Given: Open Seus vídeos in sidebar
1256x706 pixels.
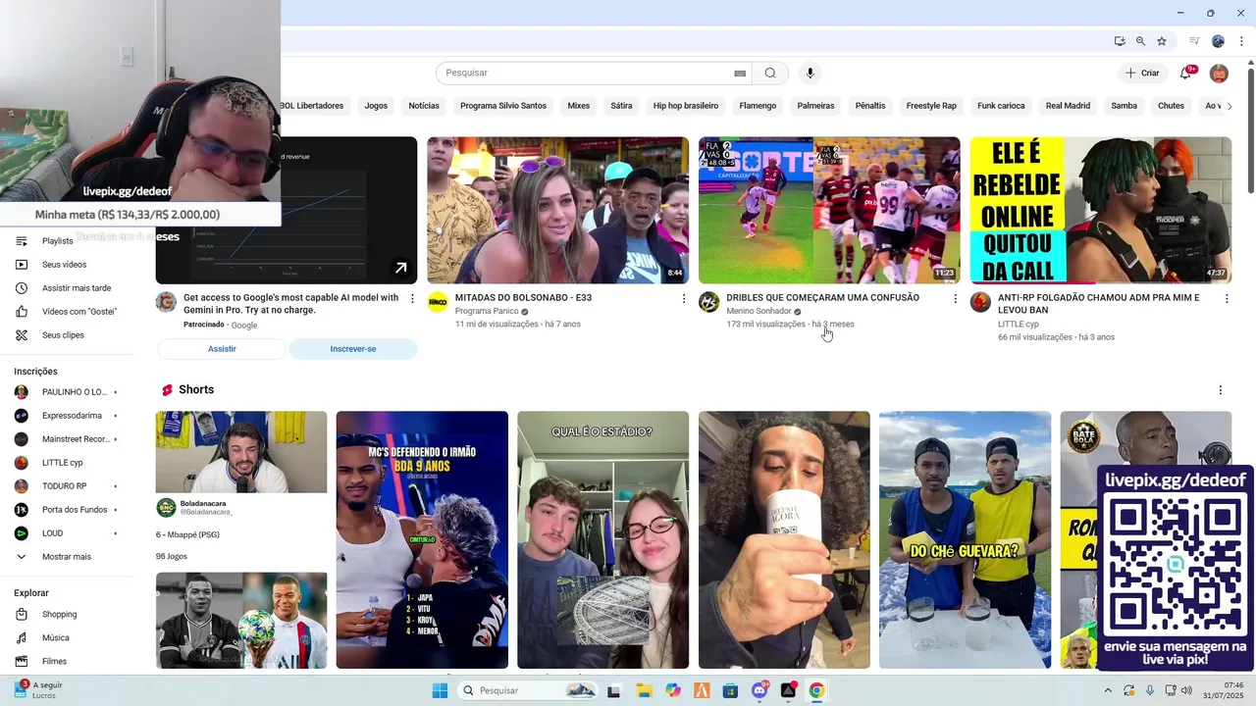Looking at the screenshot, I should pyautogui.click(x=67, y=265).
